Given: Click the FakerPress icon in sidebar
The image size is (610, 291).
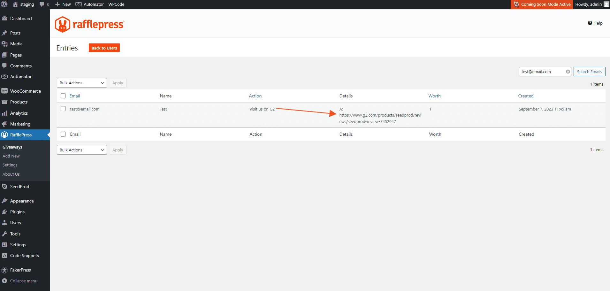Looking at the screenshot, I should coord(4,270).
